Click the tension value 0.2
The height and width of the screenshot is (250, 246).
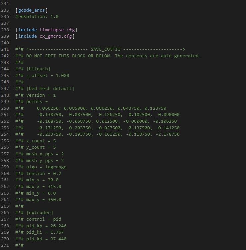pos(57,173)
